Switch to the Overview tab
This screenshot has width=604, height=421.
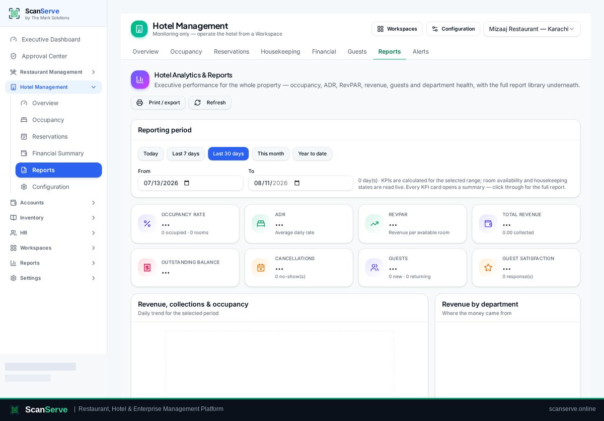(145, 52)
